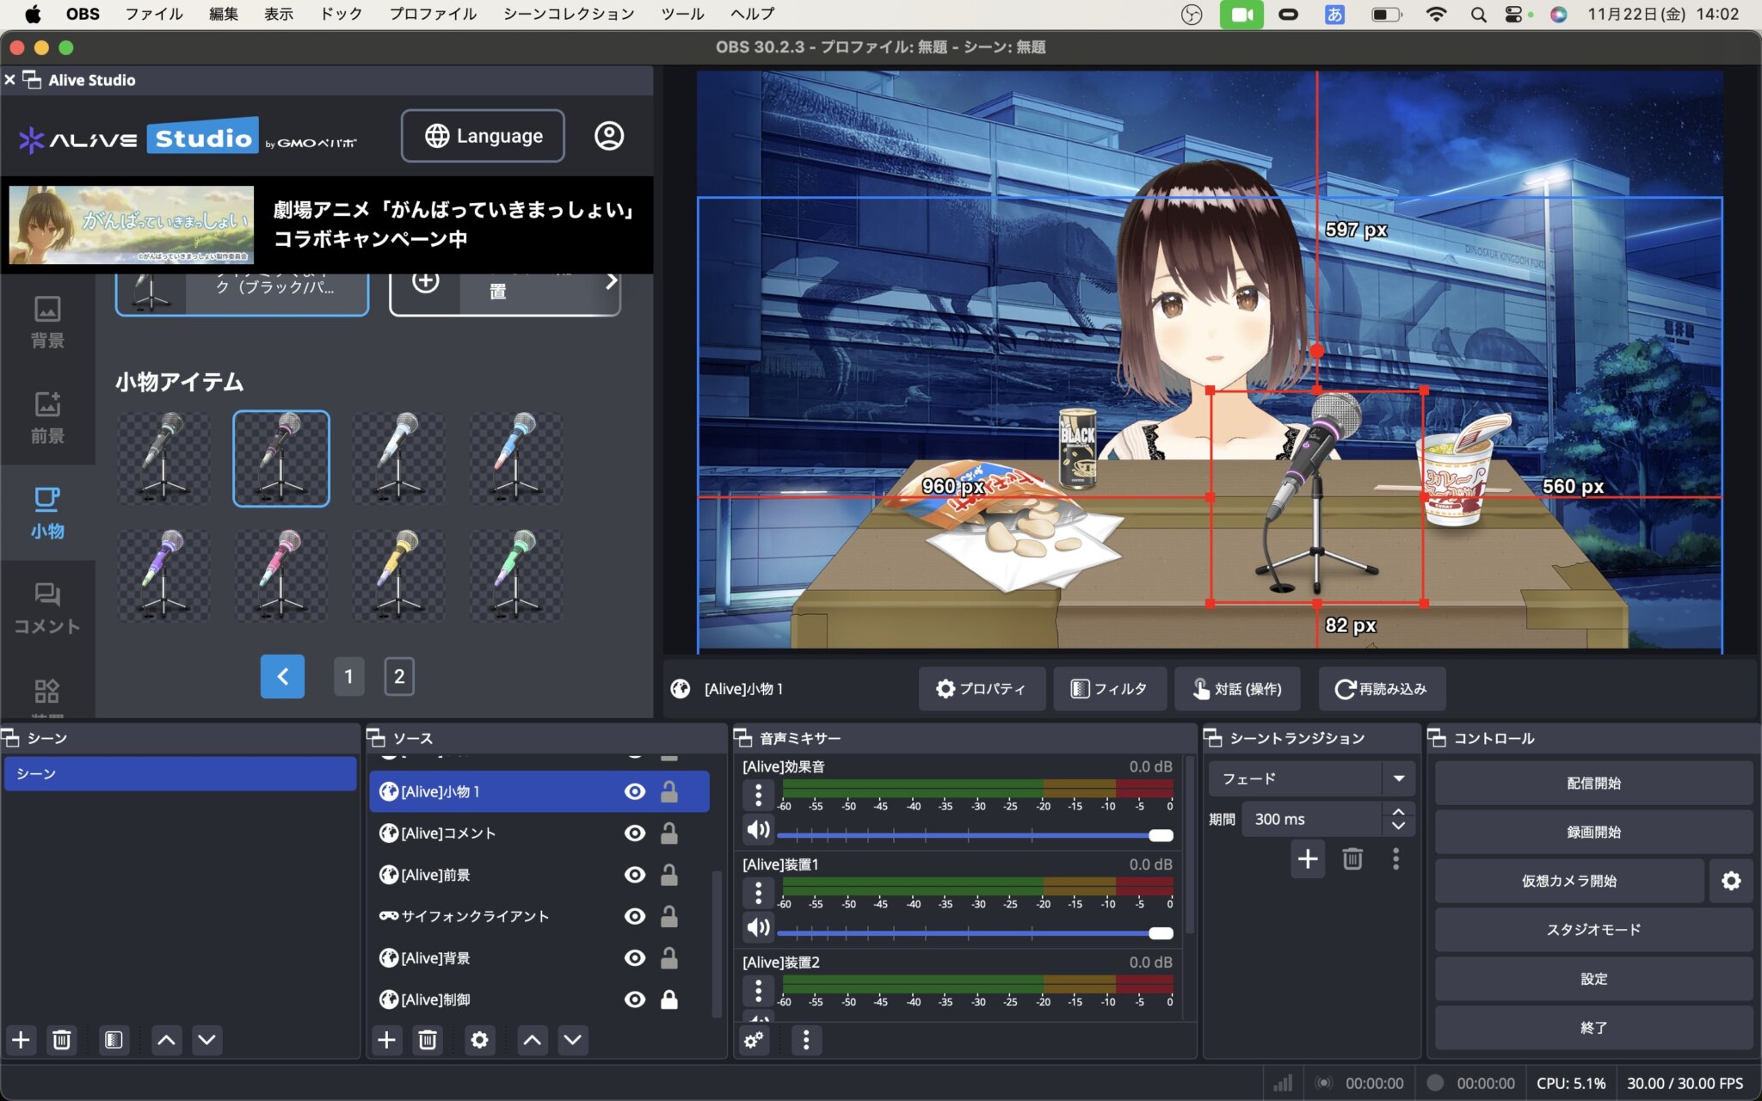Open advanced audio properties gears icon
The width and height of the screenshot is (1762, 1101).
pos(754,1040)
